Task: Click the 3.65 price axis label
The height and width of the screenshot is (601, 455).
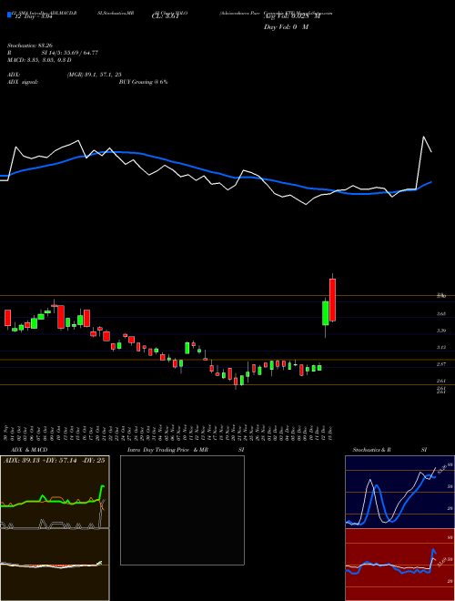Action: [x=440, y=314]
